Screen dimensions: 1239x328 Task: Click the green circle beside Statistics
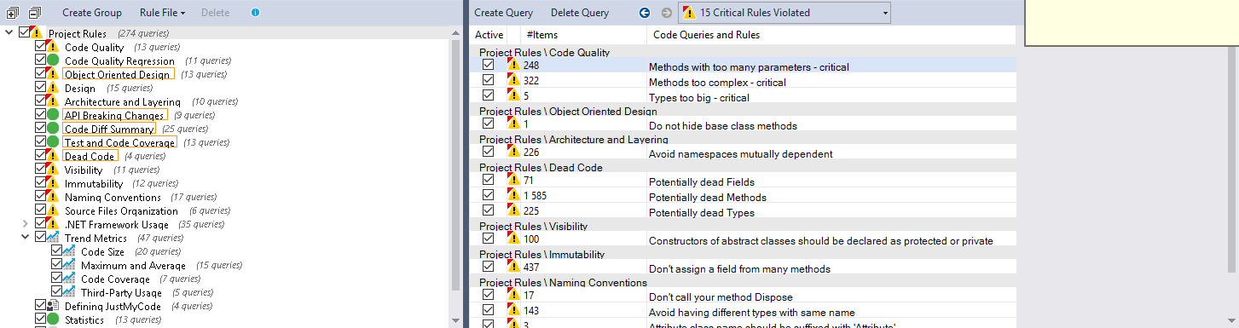(53, 319)
